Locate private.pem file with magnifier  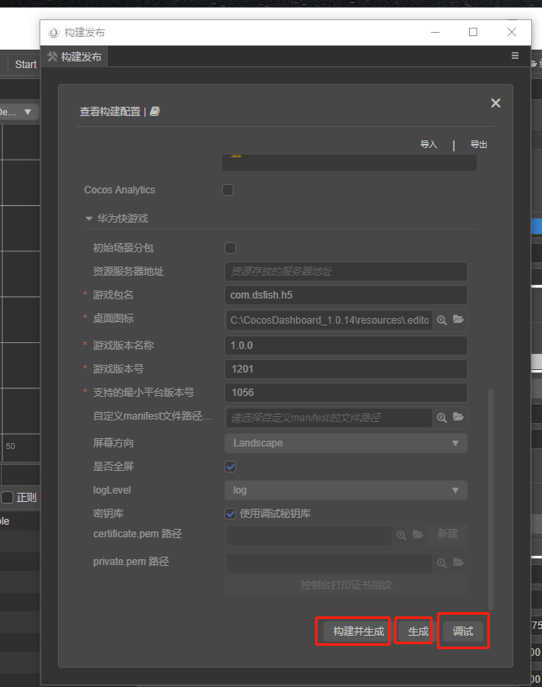[442, 563]
